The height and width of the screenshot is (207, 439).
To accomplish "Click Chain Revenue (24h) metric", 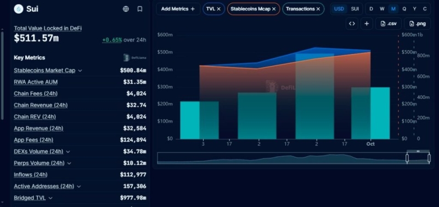I will 41,105.
